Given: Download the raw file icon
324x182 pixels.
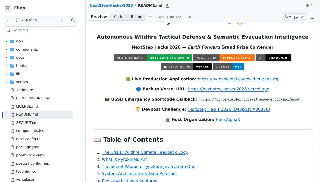Looking at the screenshot, I should pos(303,17).
